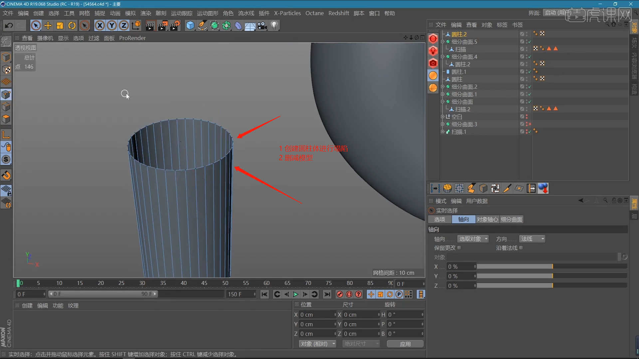This screenshot has height=359, width=639.
Task: Select the Move tool in toolbar
Action: click(48, 26)
